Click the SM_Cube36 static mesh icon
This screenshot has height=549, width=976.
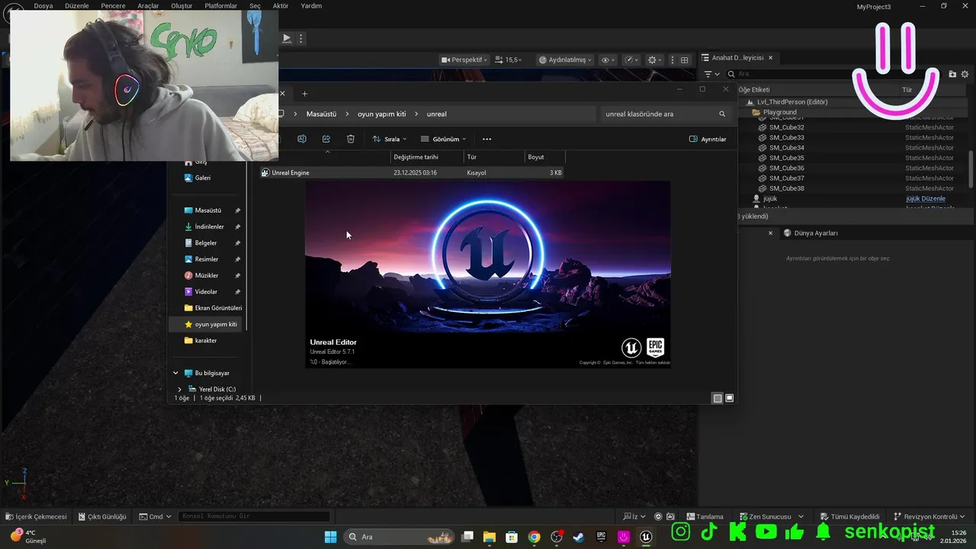[x=762, y=168]
